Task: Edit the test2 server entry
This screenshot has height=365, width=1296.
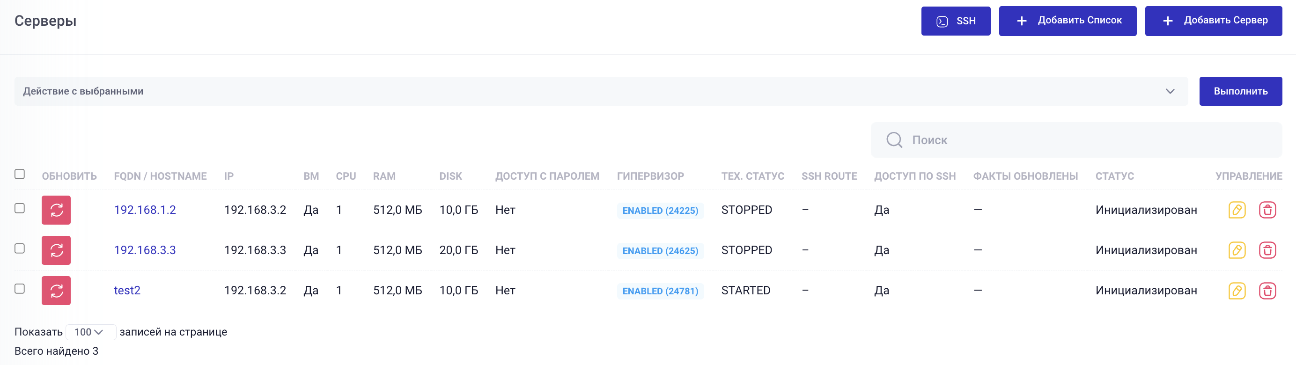Action: [x=1237, y=290]
